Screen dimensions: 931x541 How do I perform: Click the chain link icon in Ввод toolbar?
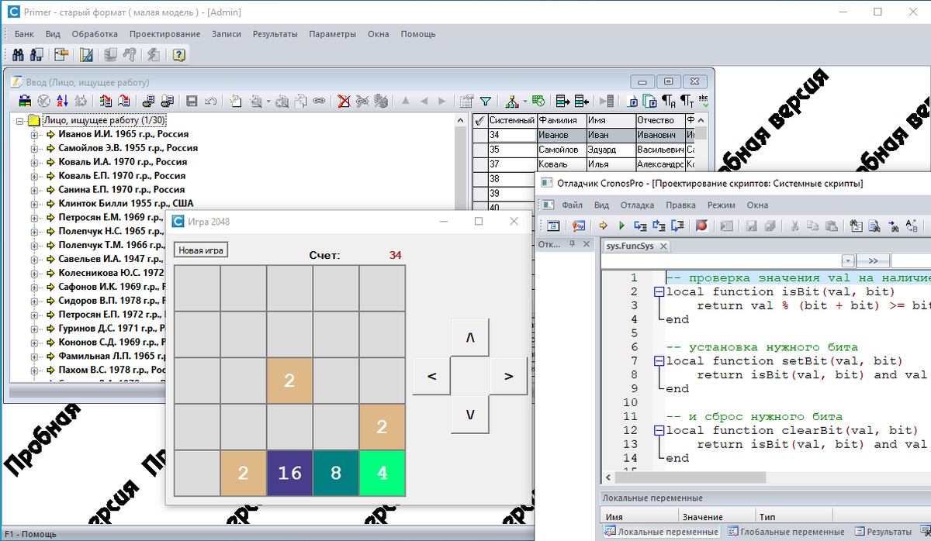coord(319,101)
